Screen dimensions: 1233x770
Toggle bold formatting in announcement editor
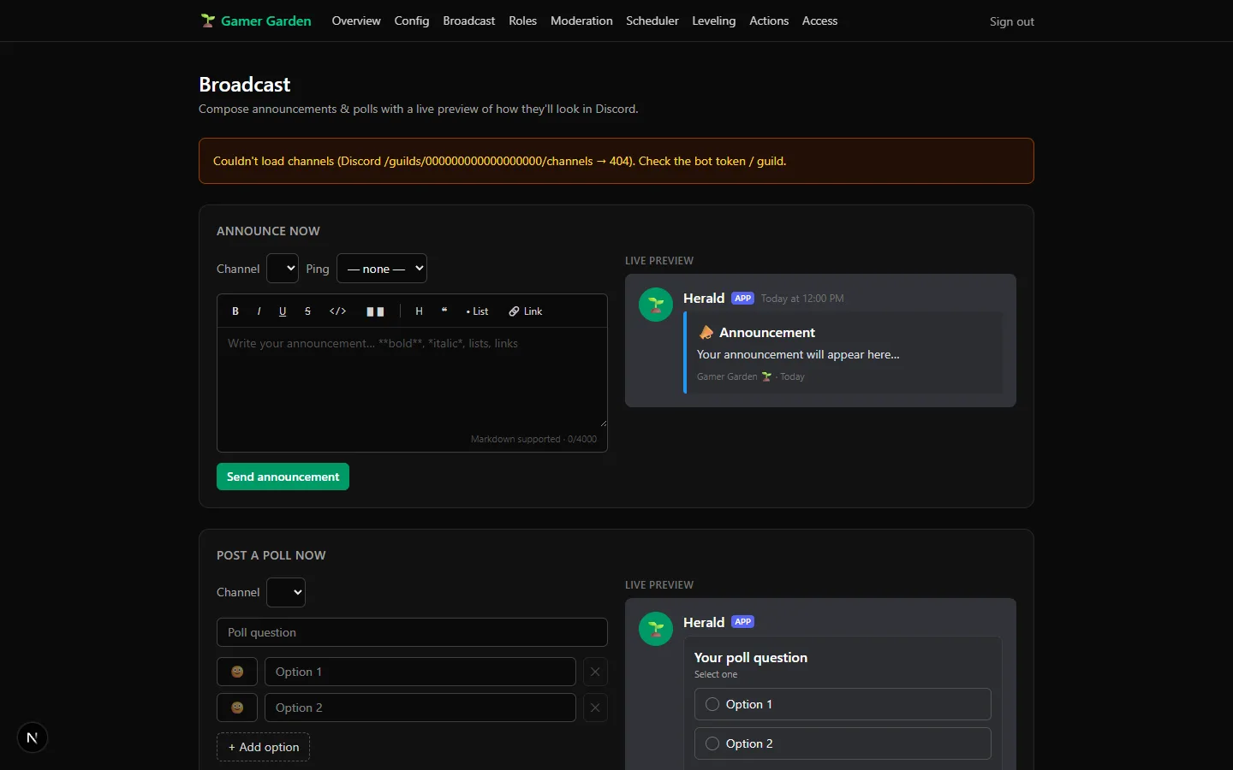click(235, 311)
